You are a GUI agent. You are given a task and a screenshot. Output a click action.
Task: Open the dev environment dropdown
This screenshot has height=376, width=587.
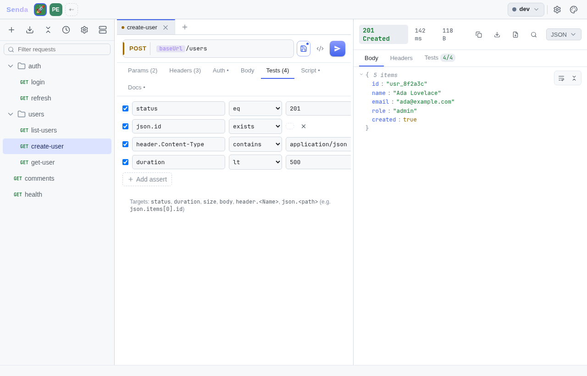526,10
